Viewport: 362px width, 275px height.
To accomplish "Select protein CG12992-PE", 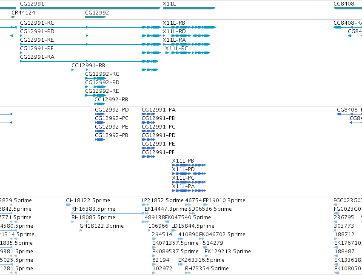I will tap(111, 127).
